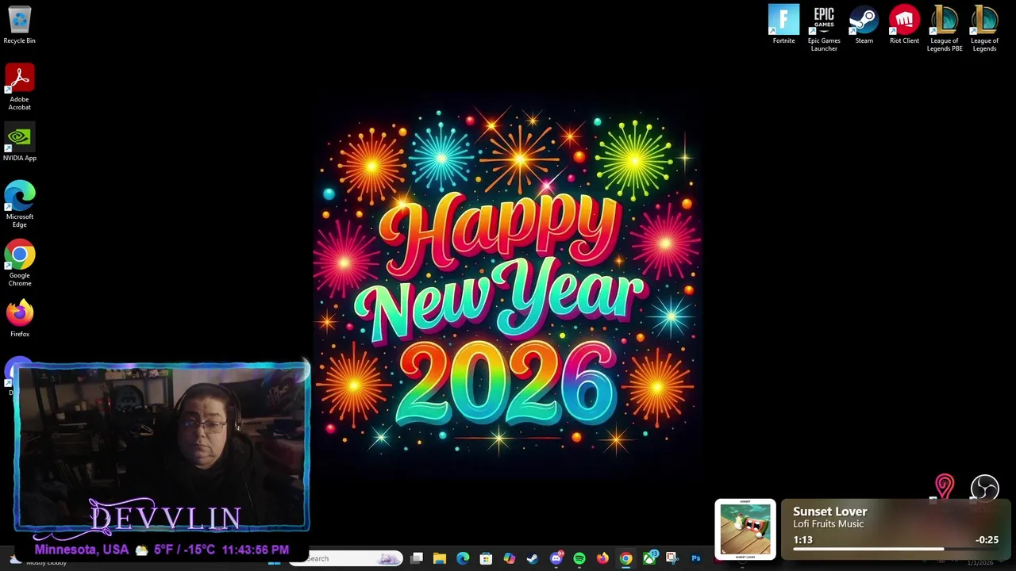Click the Firefox taskbar icon
The width and height of the screenshot is (1016, 571).
(x=602, y=558)
